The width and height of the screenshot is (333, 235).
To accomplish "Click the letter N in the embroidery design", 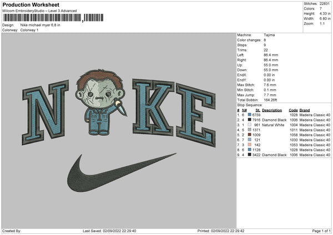I will [46, 113].
